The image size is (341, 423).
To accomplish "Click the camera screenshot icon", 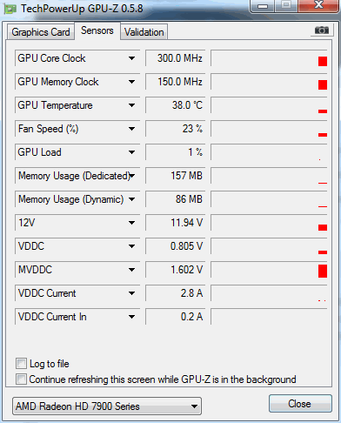I will point(322,30).
